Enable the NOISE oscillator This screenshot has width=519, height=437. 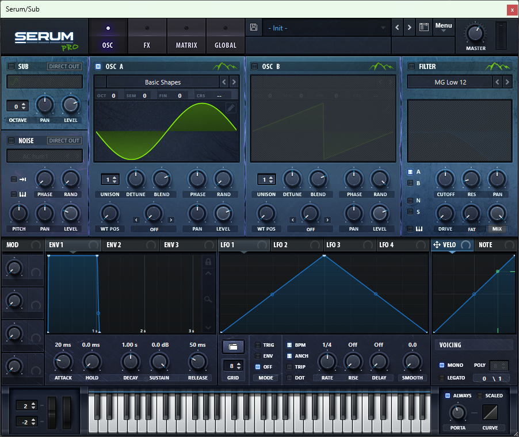[x=12, y=141]
